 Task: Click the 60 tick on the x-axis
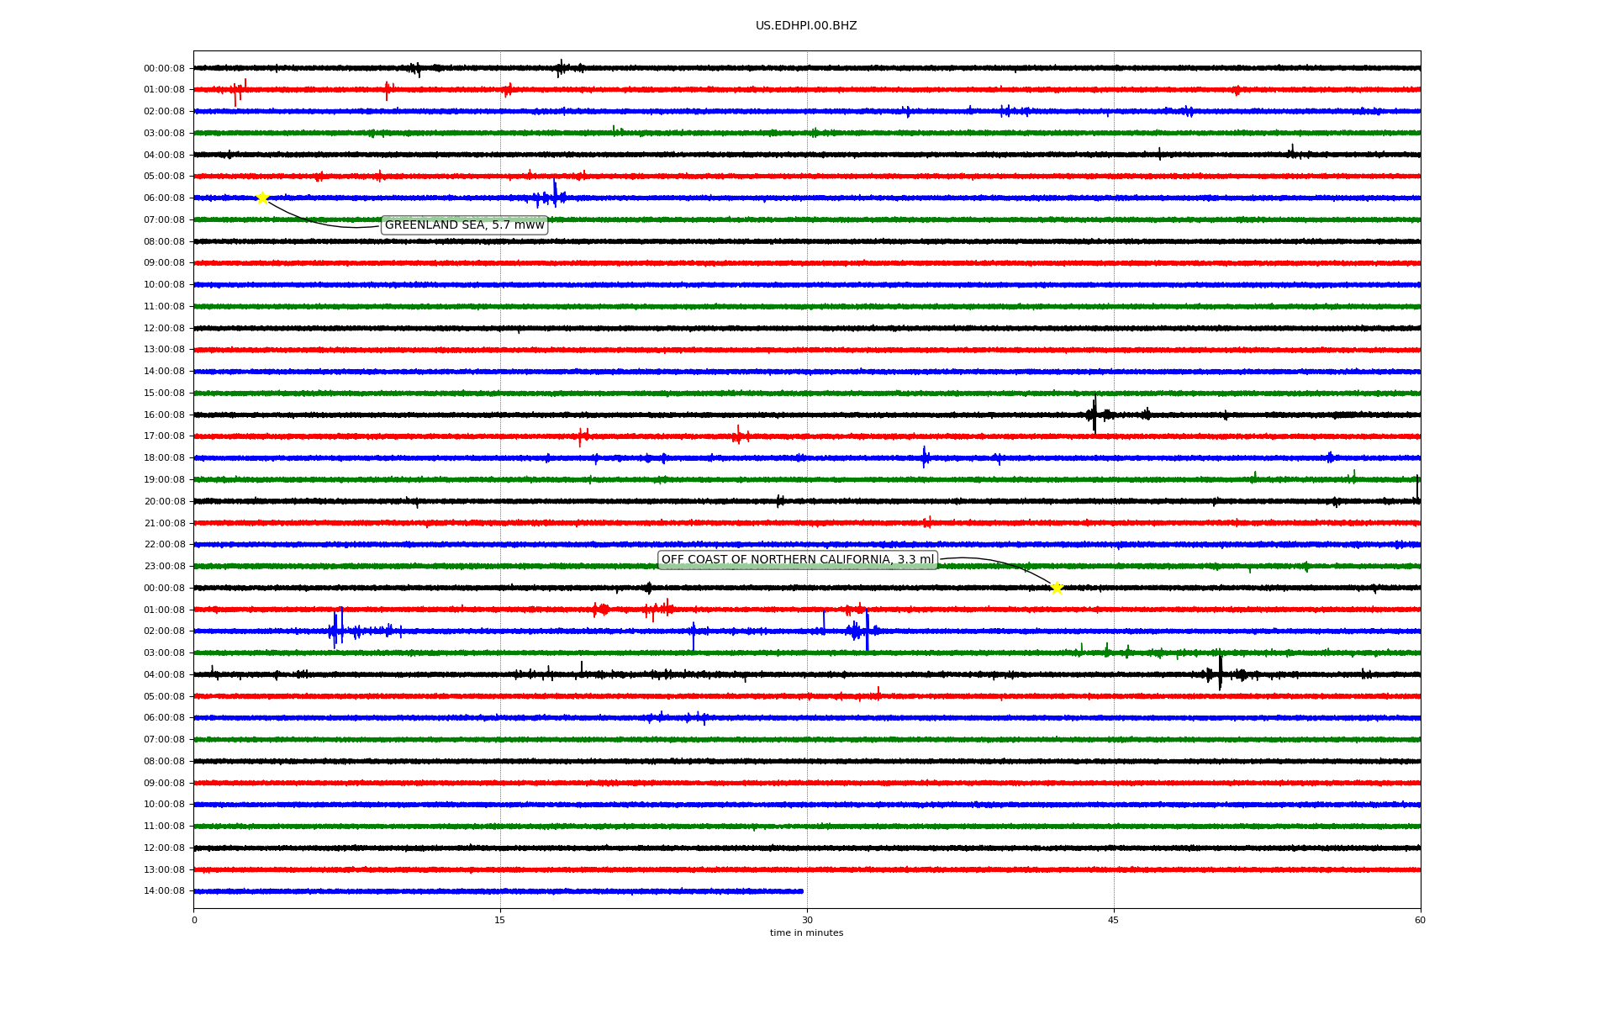click(x=1420, y=920)
